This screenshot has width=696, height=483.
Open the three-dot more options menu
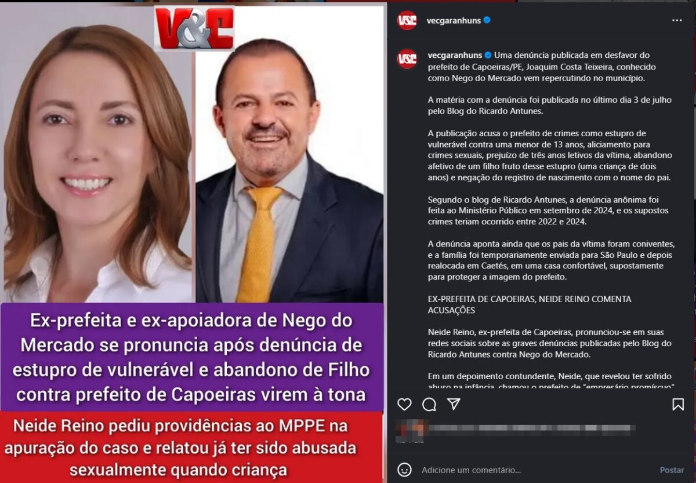coord(677,20)
